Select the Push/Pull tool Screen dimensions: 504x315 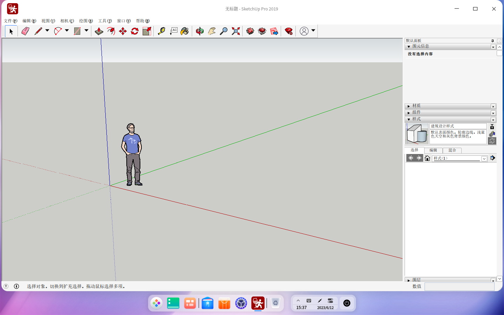pos(99,31)
